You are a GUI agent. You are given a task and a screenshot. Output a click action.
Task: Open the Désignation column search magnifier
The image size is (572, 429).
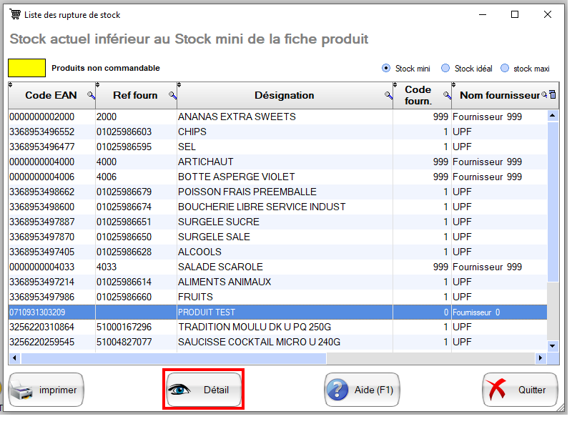[388, 95]
